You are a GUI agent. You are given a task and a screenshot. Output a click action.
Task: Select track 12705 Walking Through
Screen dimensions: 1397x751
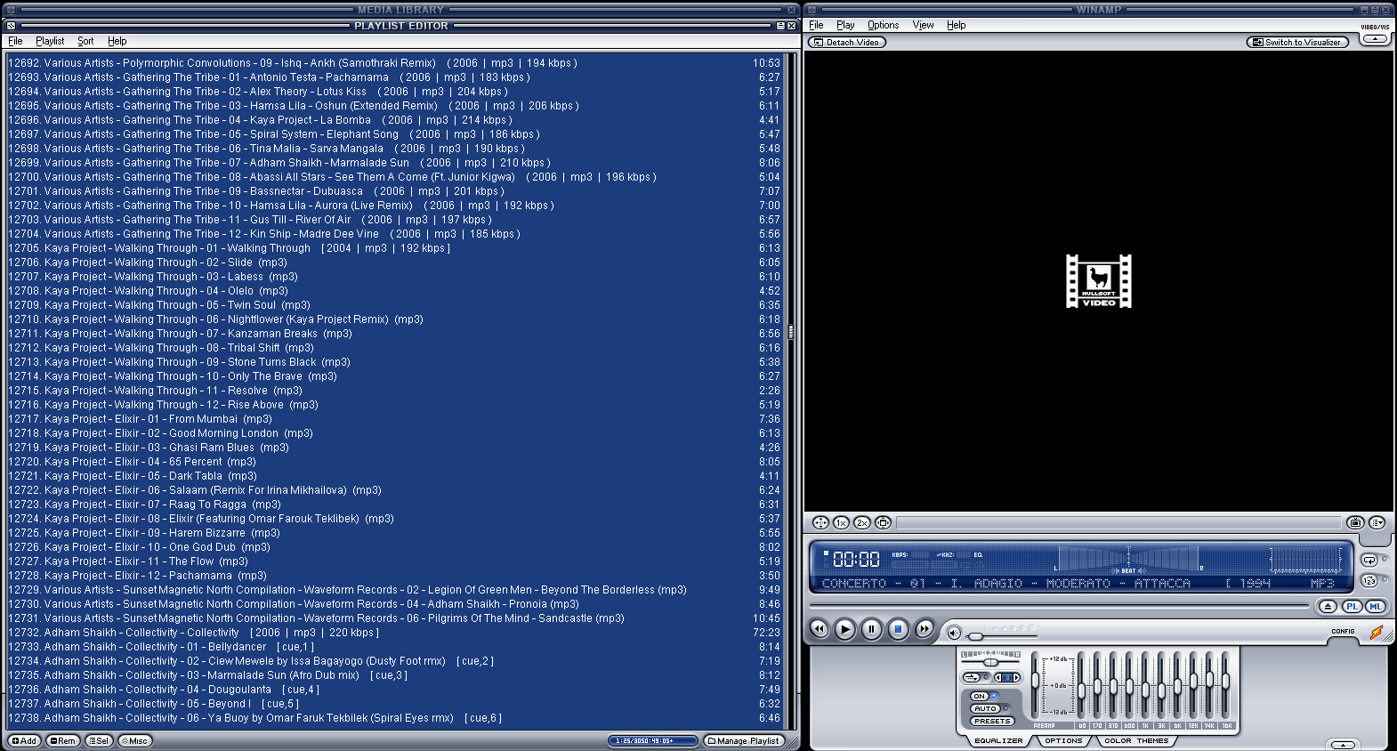[394, 248]
